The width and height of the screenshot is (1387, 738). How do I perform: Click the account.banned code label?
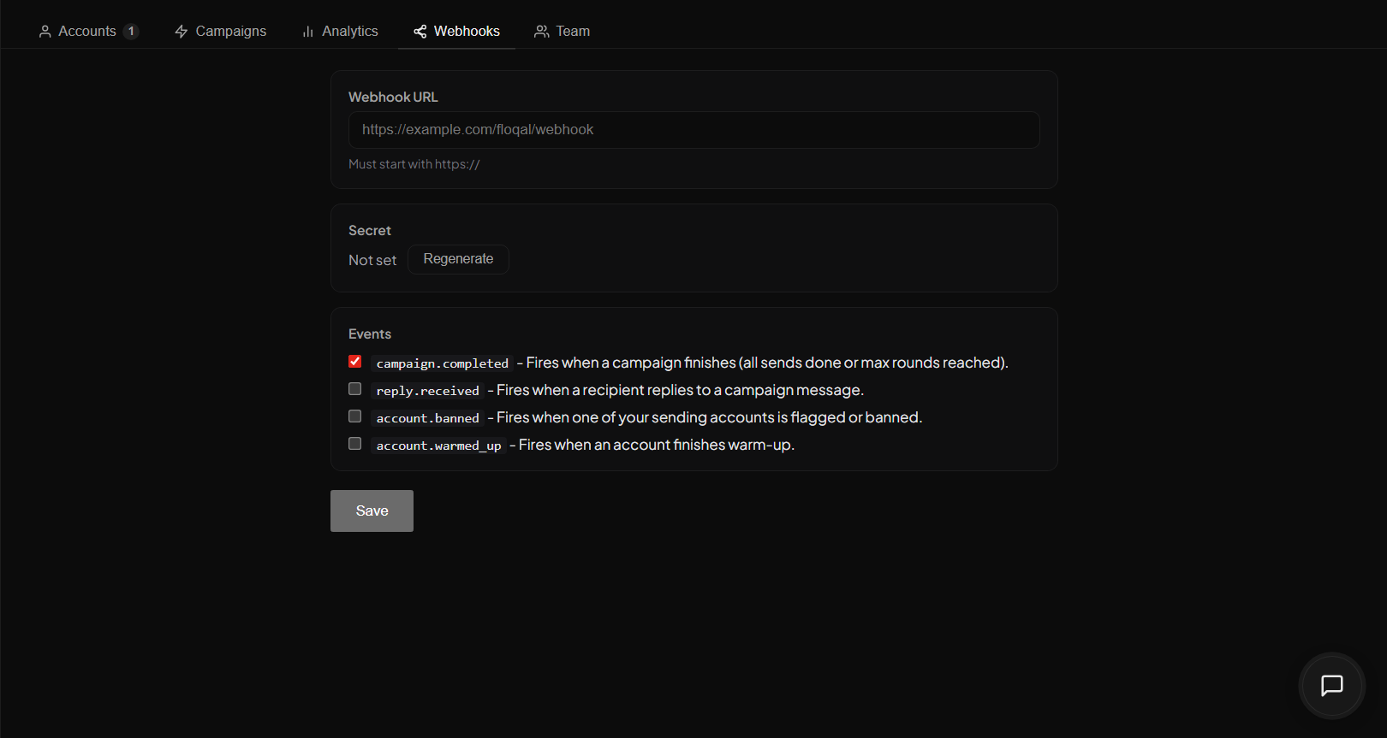428,418
